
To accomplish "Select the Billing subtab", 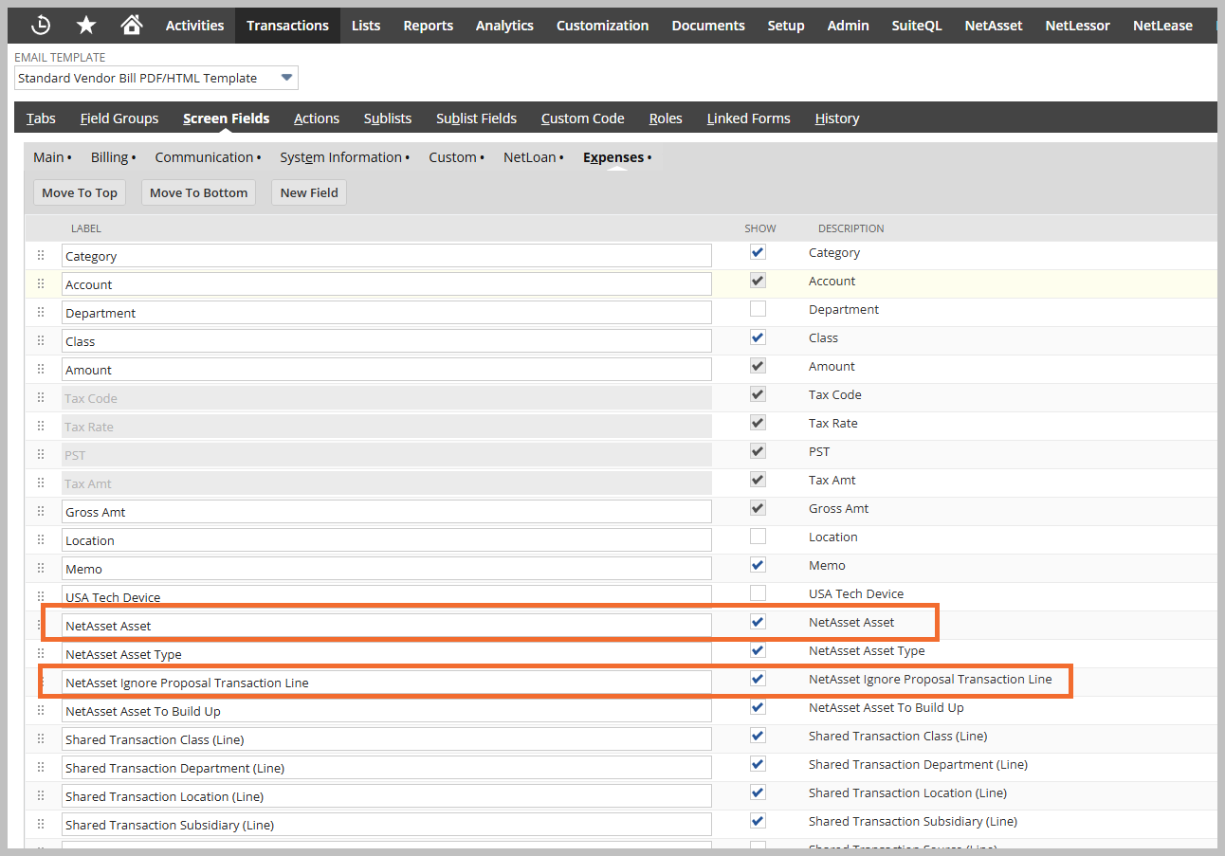I will [x=110, y=157].
